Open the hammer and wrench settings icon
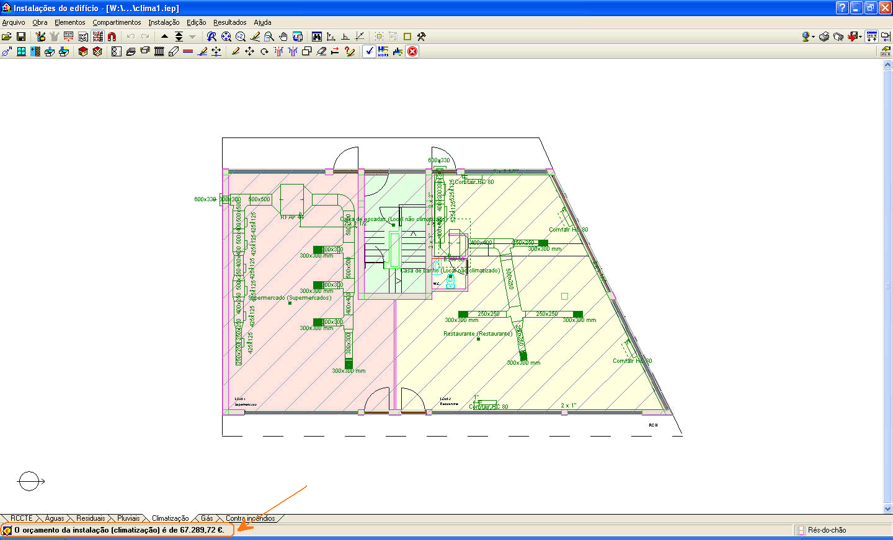This screenshot has height=540, width=893. click(x=422, y=37)
